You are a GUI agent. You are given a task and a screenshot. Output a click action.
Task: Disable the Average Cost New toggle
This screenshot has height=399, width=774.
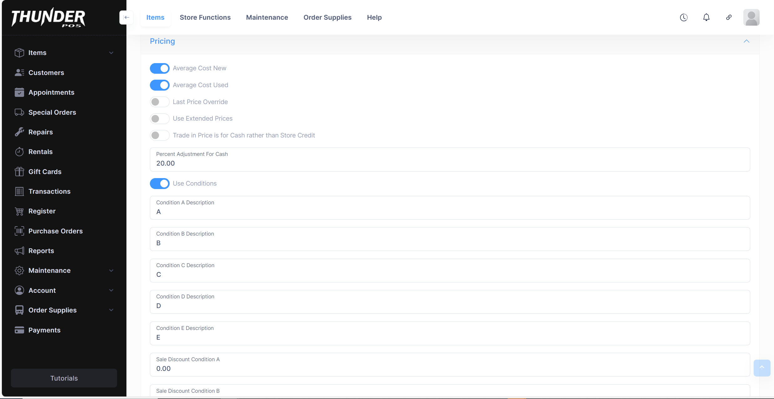pos(160,68)
